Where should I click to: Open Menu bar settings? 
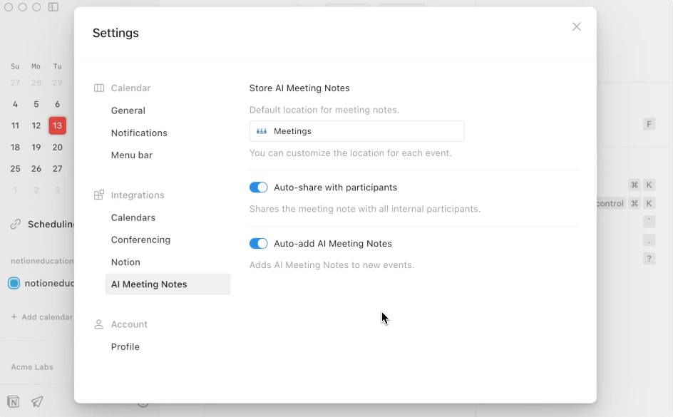pos(132,155)
